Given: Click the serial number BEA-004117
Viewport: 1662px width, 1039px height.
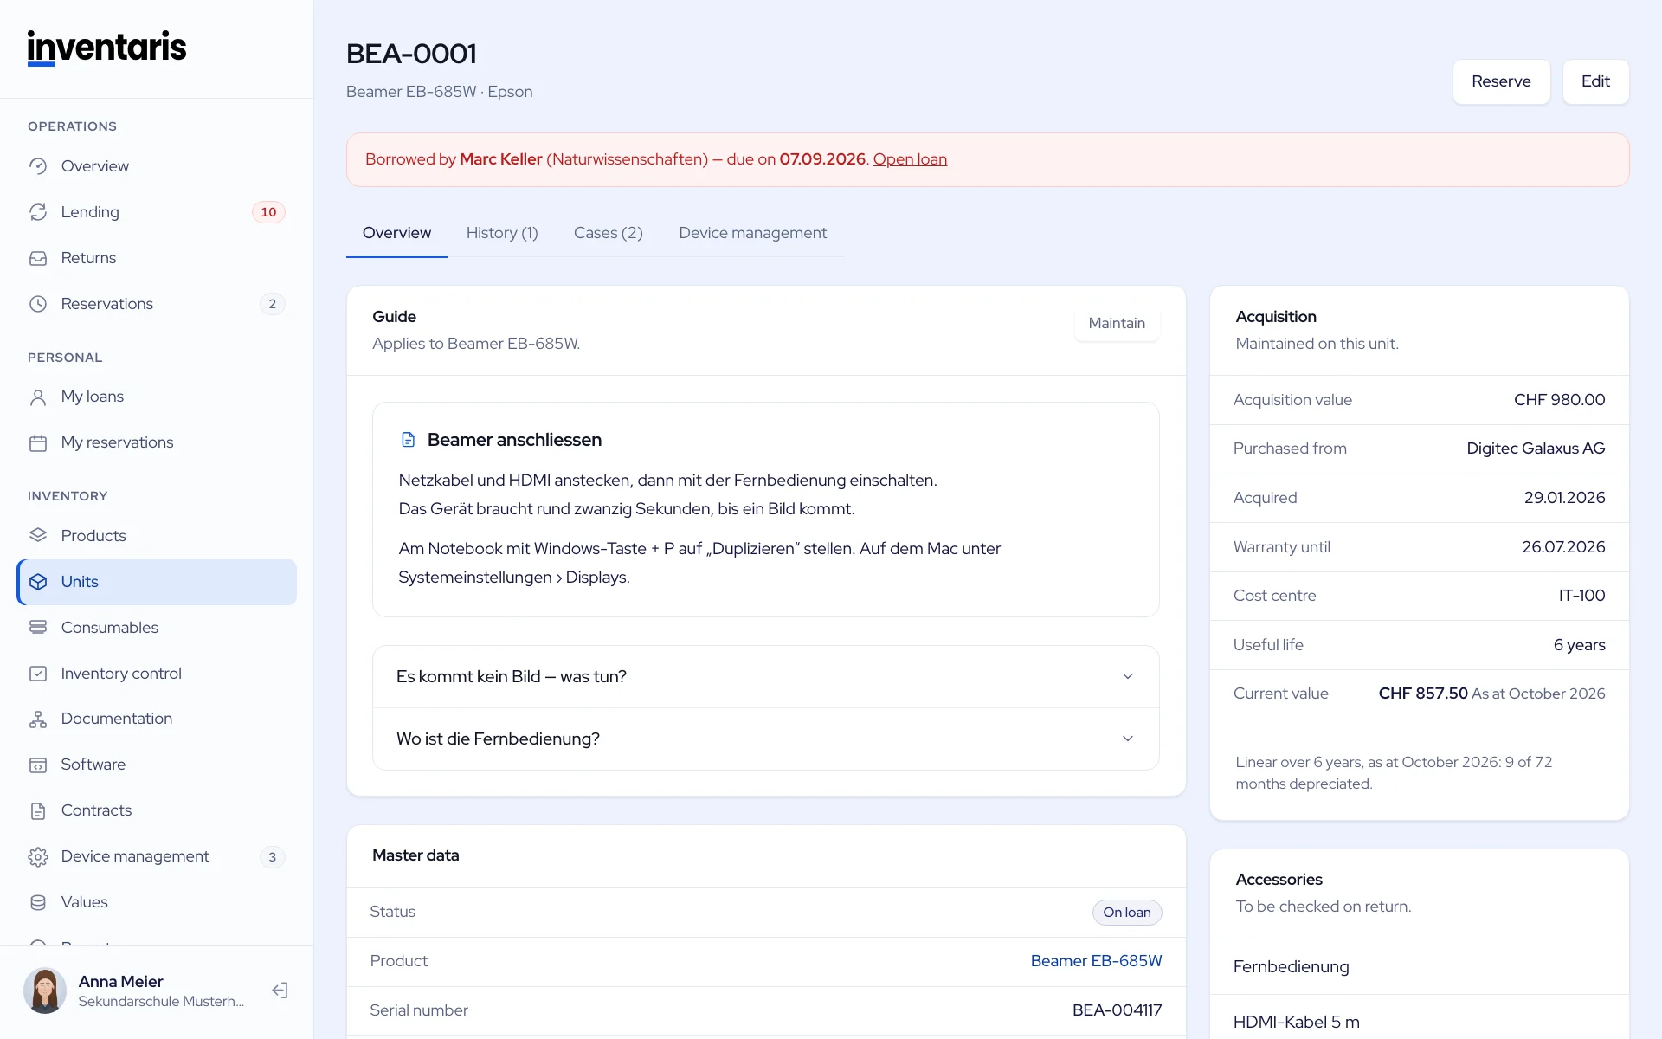Looking at the screenshot, I should tap(1117, 1010).
